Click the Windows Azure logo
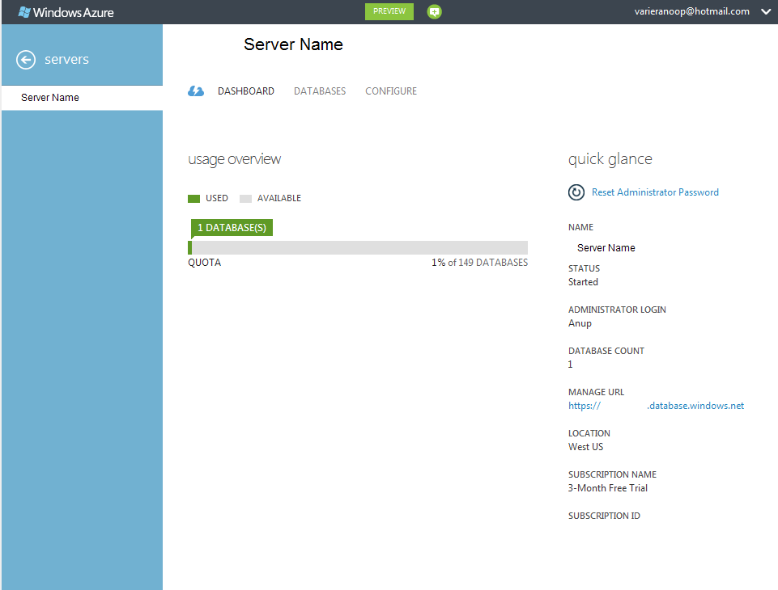 pyautogui.click(x=66, y=12)
